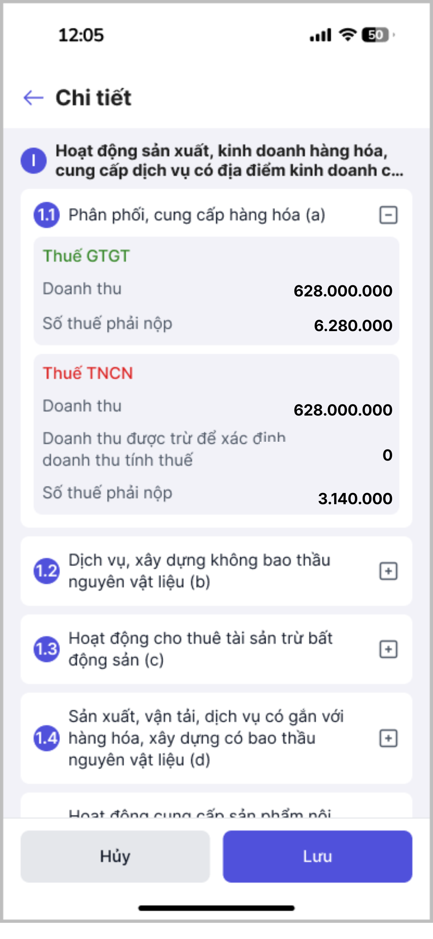Click the Roman numeral I section badge

click(x=34, y=160)
